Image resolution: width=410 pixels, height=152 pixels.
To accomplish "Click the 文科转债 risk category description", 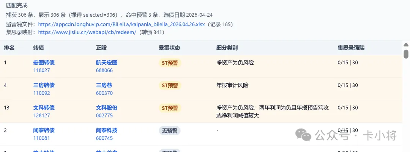I will point(273,112).
